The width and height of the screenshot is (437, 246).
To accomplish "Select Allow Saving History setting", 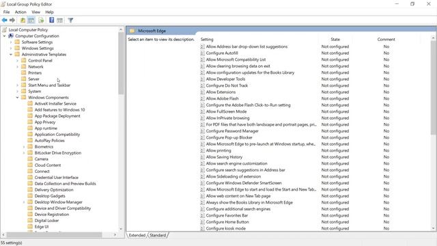I will pyautogui.click(x=224, y=157).
